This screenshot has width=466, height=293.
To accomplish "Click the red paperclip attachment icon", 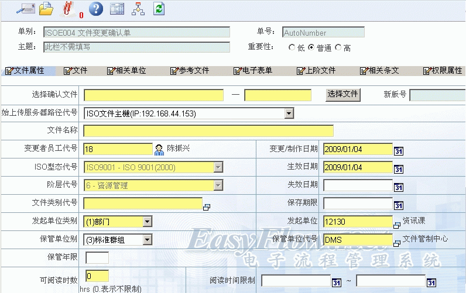I will tap(68, 9).
